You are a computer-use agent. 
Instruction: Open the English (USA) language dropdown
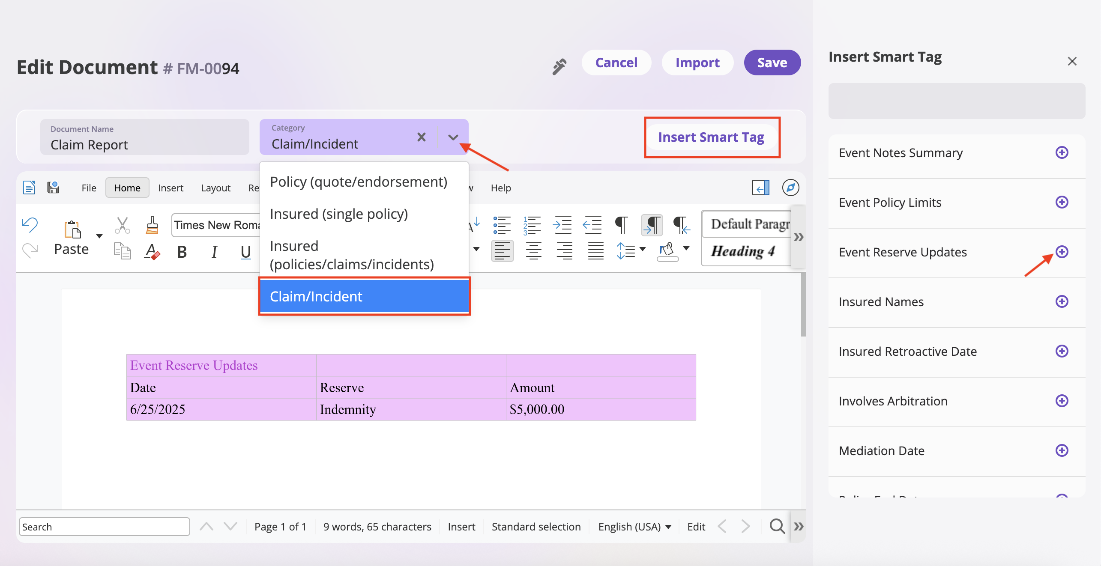coord(634,527)
